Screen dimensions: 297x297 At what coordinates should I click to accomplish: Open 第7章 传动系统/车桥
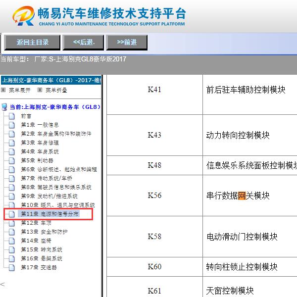point(47,178)
